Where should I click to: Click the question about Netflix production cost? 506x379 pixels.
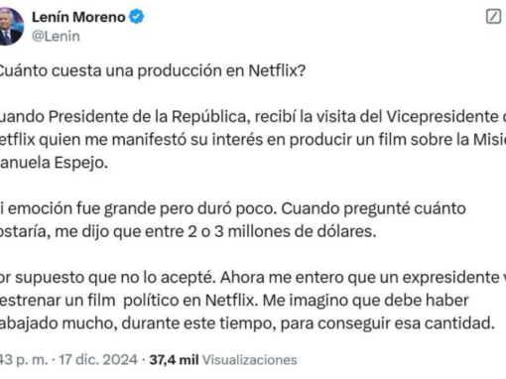click(153, 70)
